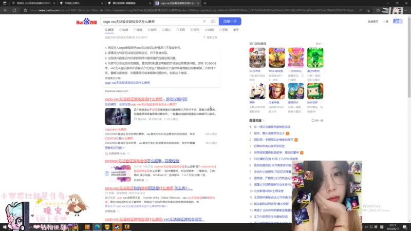The width and height of the screenshot is (411, 231).
Task: Click the taskbar clock and date
Action: 393,227
